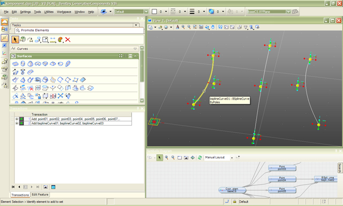Click the coordinate axes icon in sidebar
This screenshot has width=343, height=206.
pos(4,53)
